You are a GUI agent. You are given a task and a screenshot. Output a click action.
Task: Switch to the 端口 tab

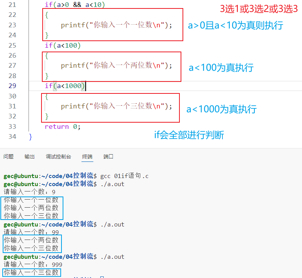108,156
